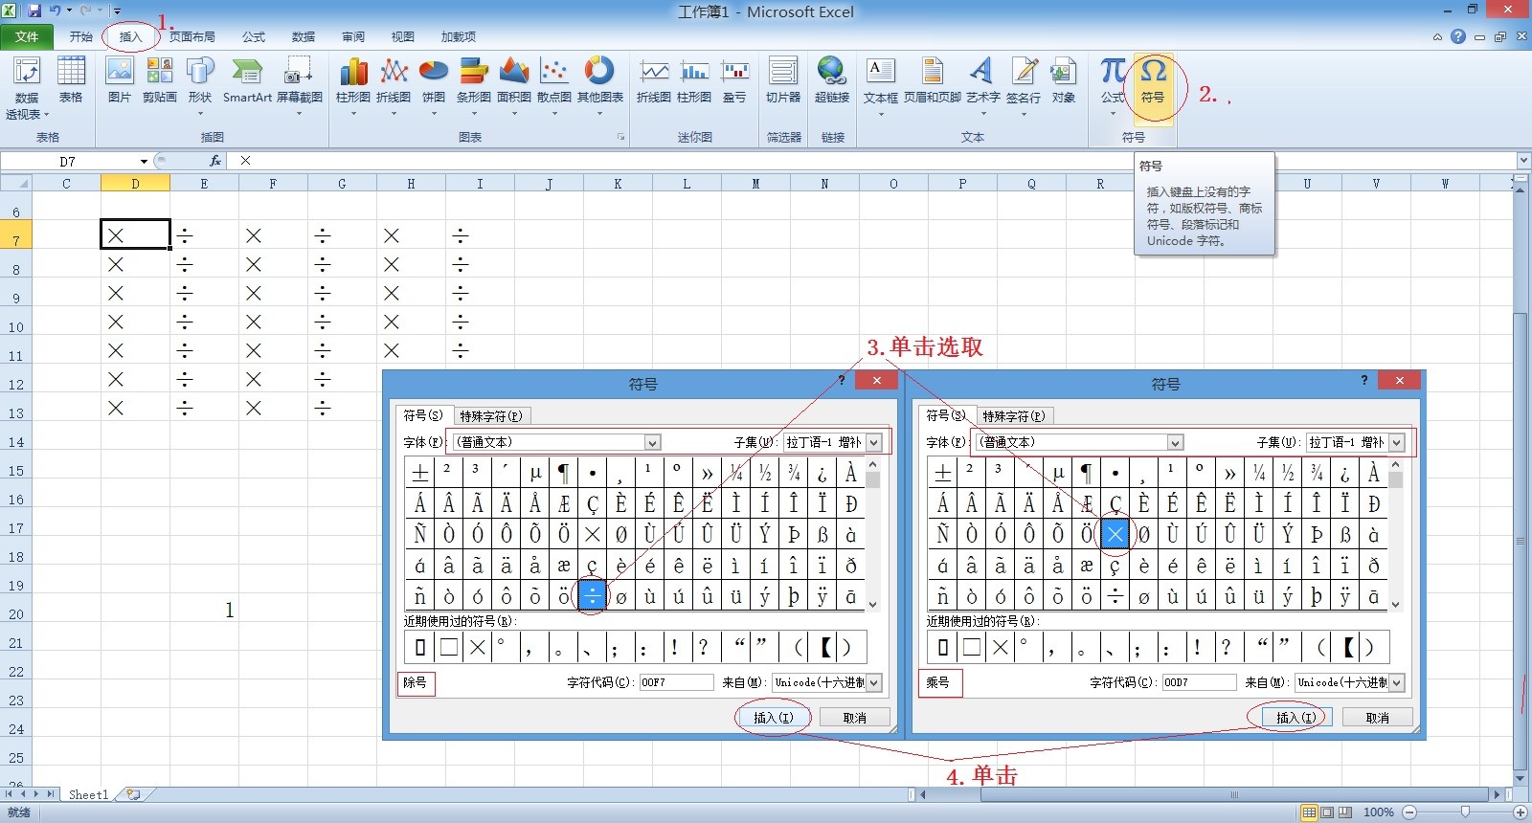Open the File (文件) tab
1532x823 pixels.
27,36
